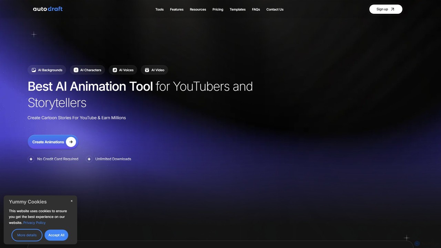Click the AI Backgrounds image icon
The image size is (441, 248).
click(34, 70)
